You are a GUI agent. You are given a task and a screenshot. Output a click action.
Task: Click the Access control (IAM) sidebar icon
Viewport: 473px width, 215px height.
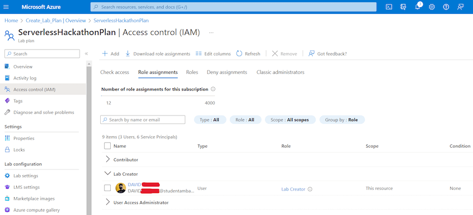[x=7, y=89]
